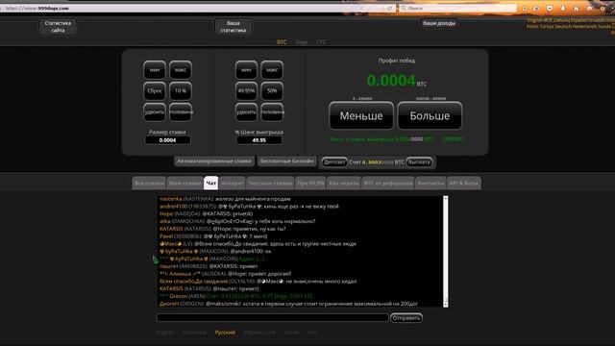Select 'Русский' chat room language
Viewport: 615px width, 346px height.
[x=225, y=333]
